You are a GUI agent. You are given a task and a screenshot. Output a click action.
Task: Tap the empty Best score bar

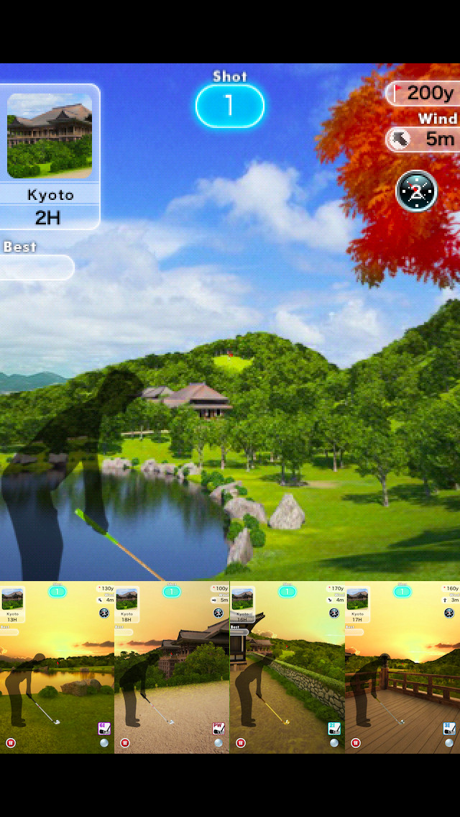[x=36, y=268]
